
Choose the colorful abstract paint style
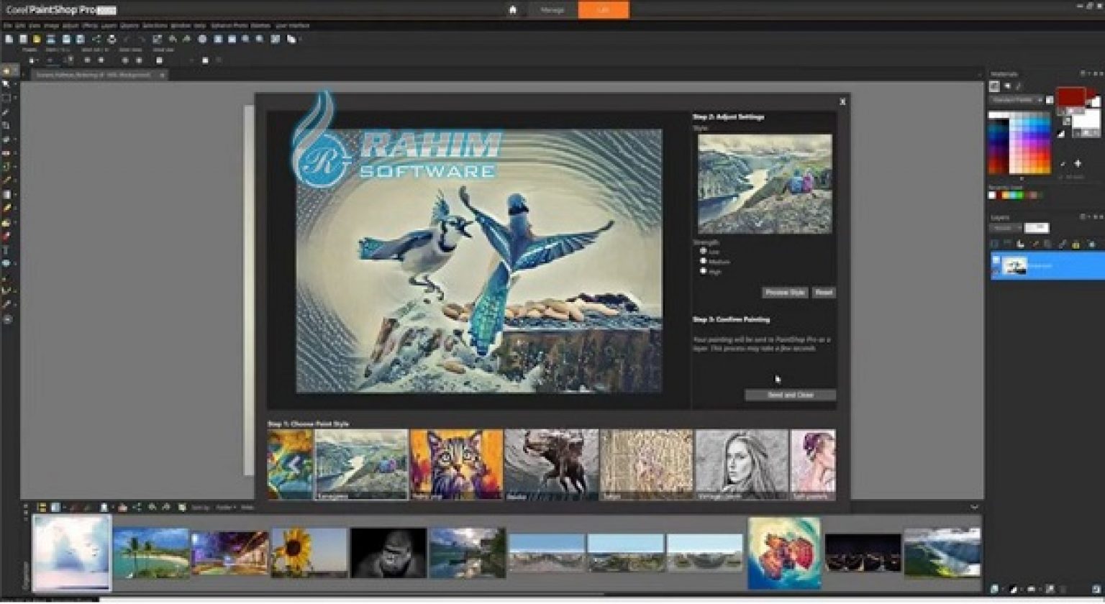(291, 465)
